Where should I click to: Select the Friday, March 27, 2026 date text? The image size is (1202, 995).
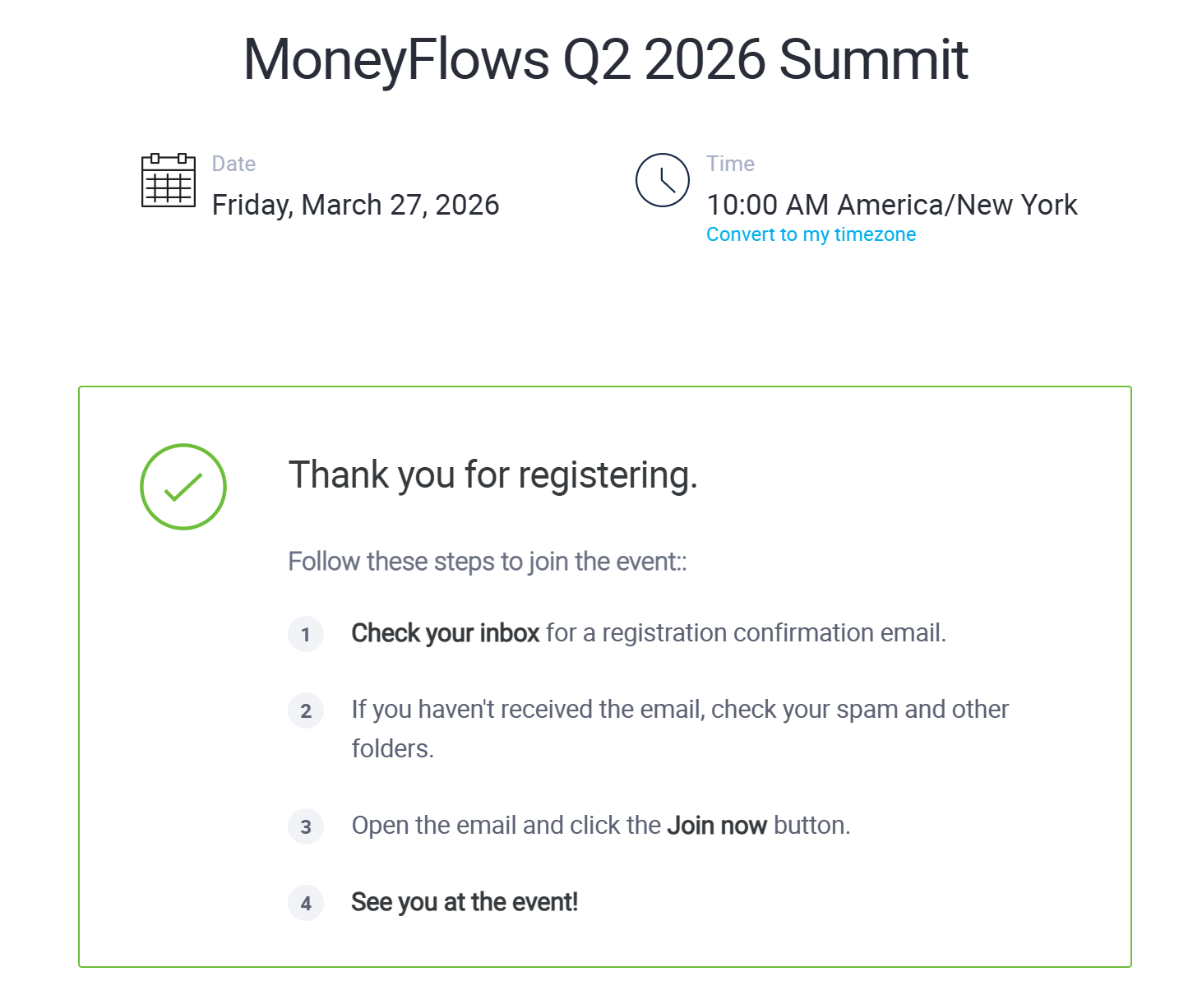click(355, 205)
